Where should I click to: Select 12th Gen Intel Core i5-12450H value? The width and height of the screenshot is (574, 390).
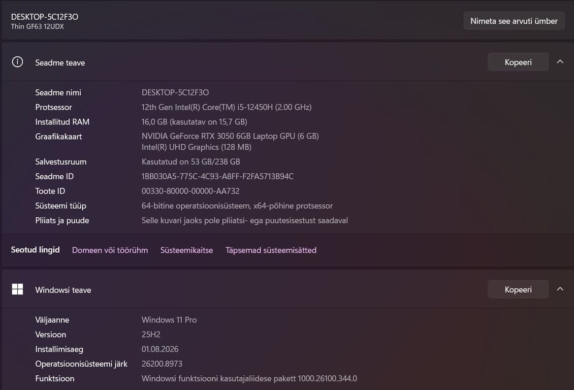point(227,107)
